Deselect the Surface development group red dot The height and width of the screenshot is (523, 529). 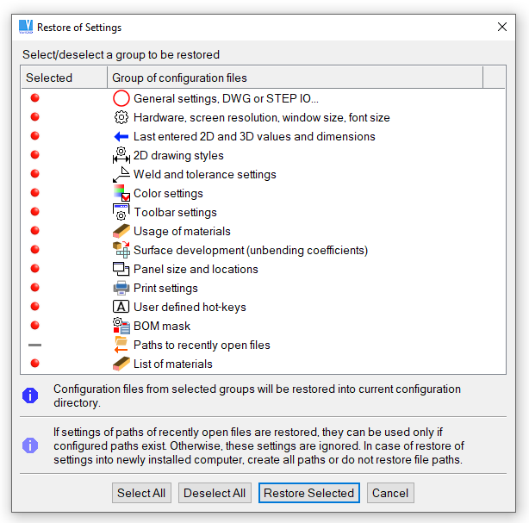[x=35, y=250]
